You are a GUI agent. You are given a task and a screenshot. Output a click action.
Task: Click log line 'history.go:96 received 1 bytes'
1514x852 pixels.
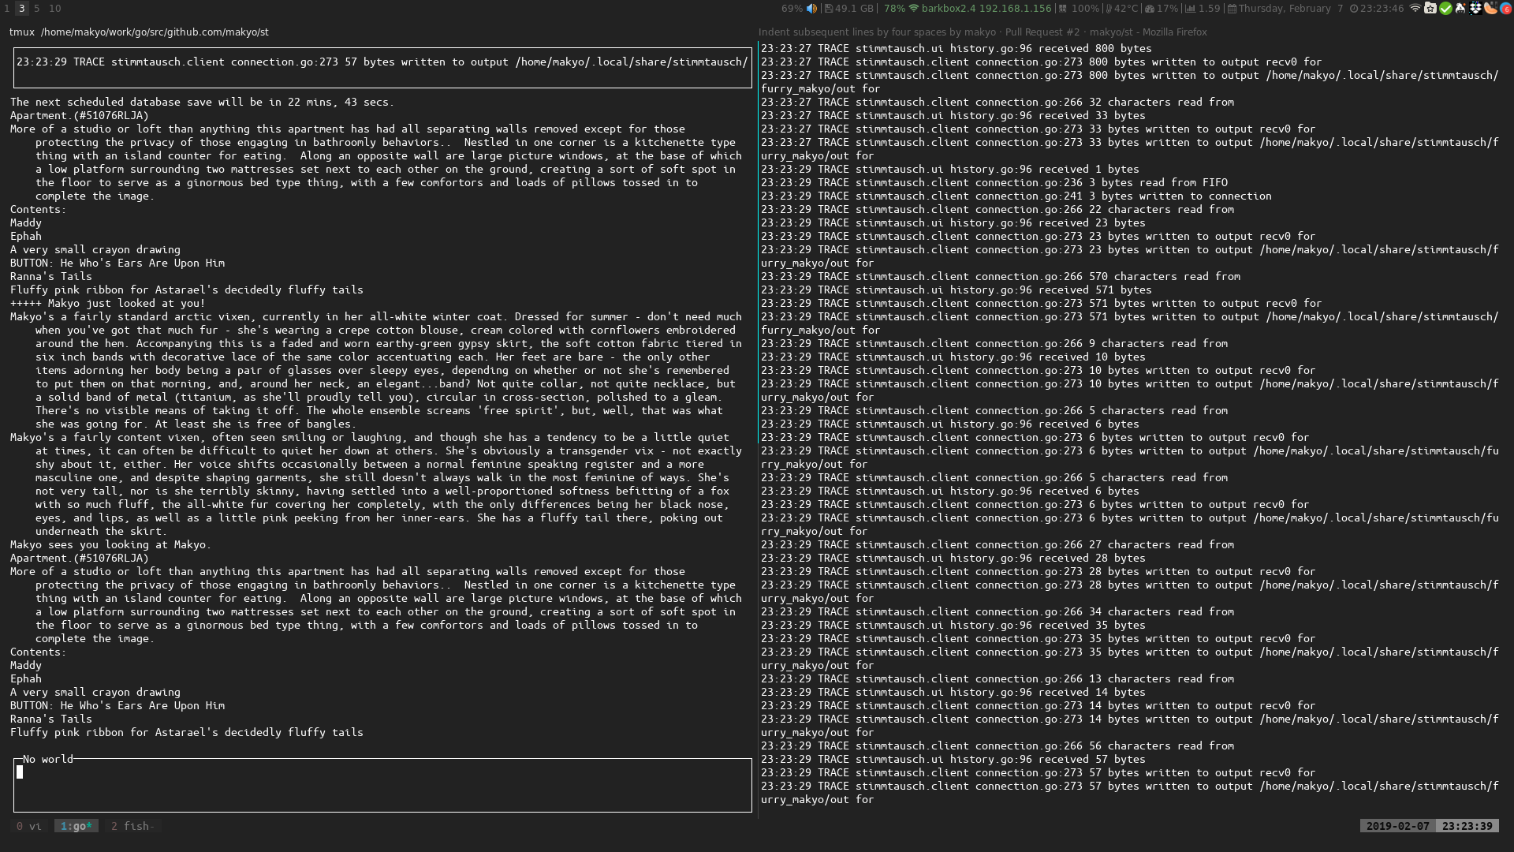950,169
